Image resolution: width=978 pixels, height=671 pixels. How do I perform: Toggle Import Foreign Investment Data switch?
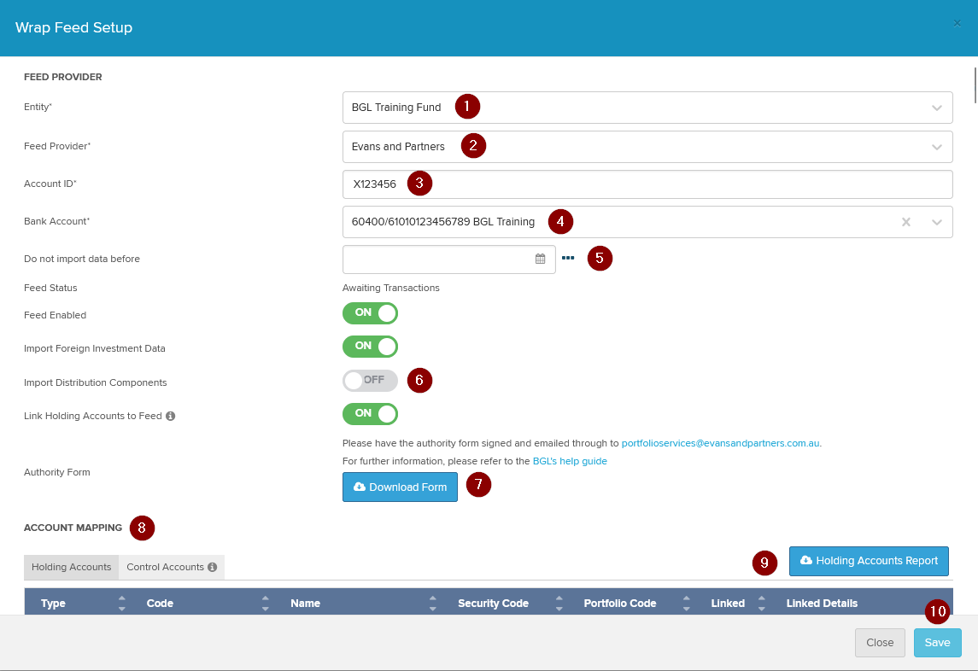coord(370,346)
